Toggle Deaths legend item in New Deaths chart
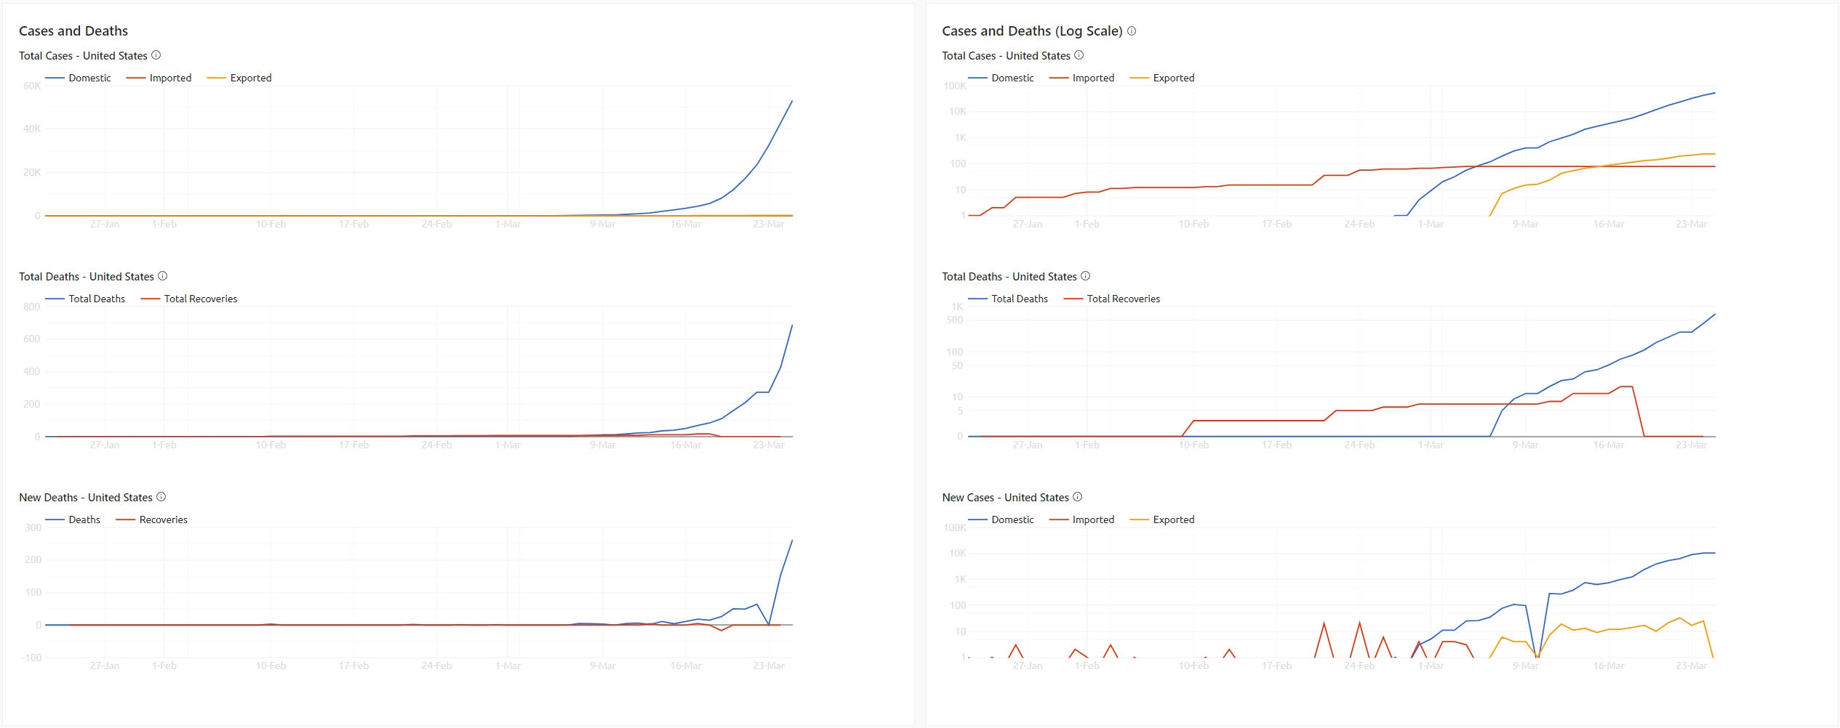This screenshot has width=1840, height=728. (84, 519)
